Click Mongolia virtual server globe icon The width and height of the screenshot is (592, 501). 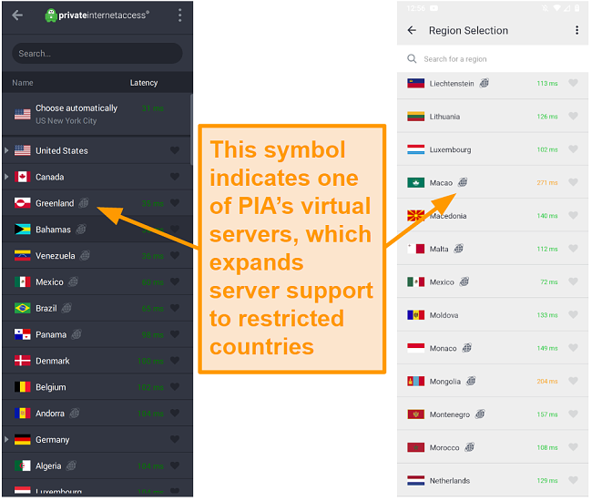(471, 381)
